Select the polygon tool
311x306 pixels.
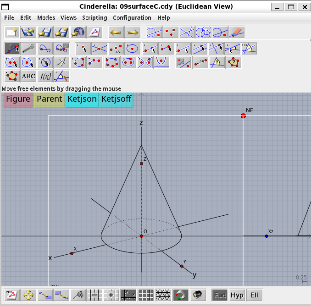tap(12, 76)
